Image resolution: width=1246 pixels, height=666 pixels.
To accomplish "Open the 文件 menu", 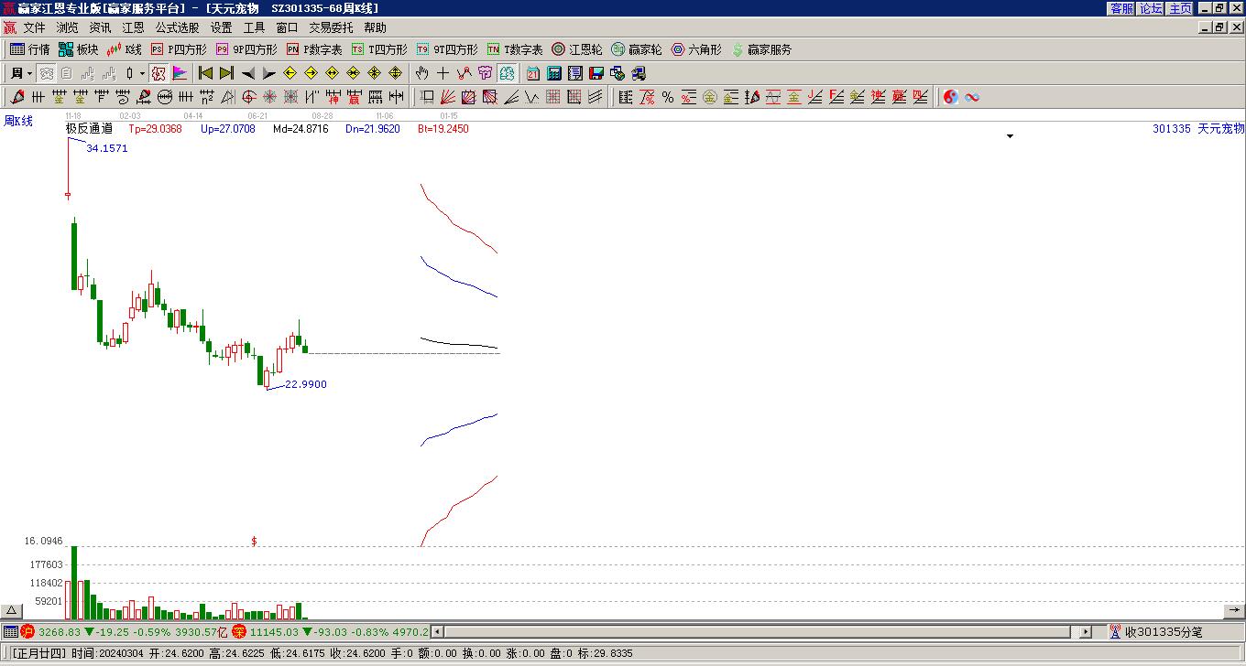I will 34,27.
